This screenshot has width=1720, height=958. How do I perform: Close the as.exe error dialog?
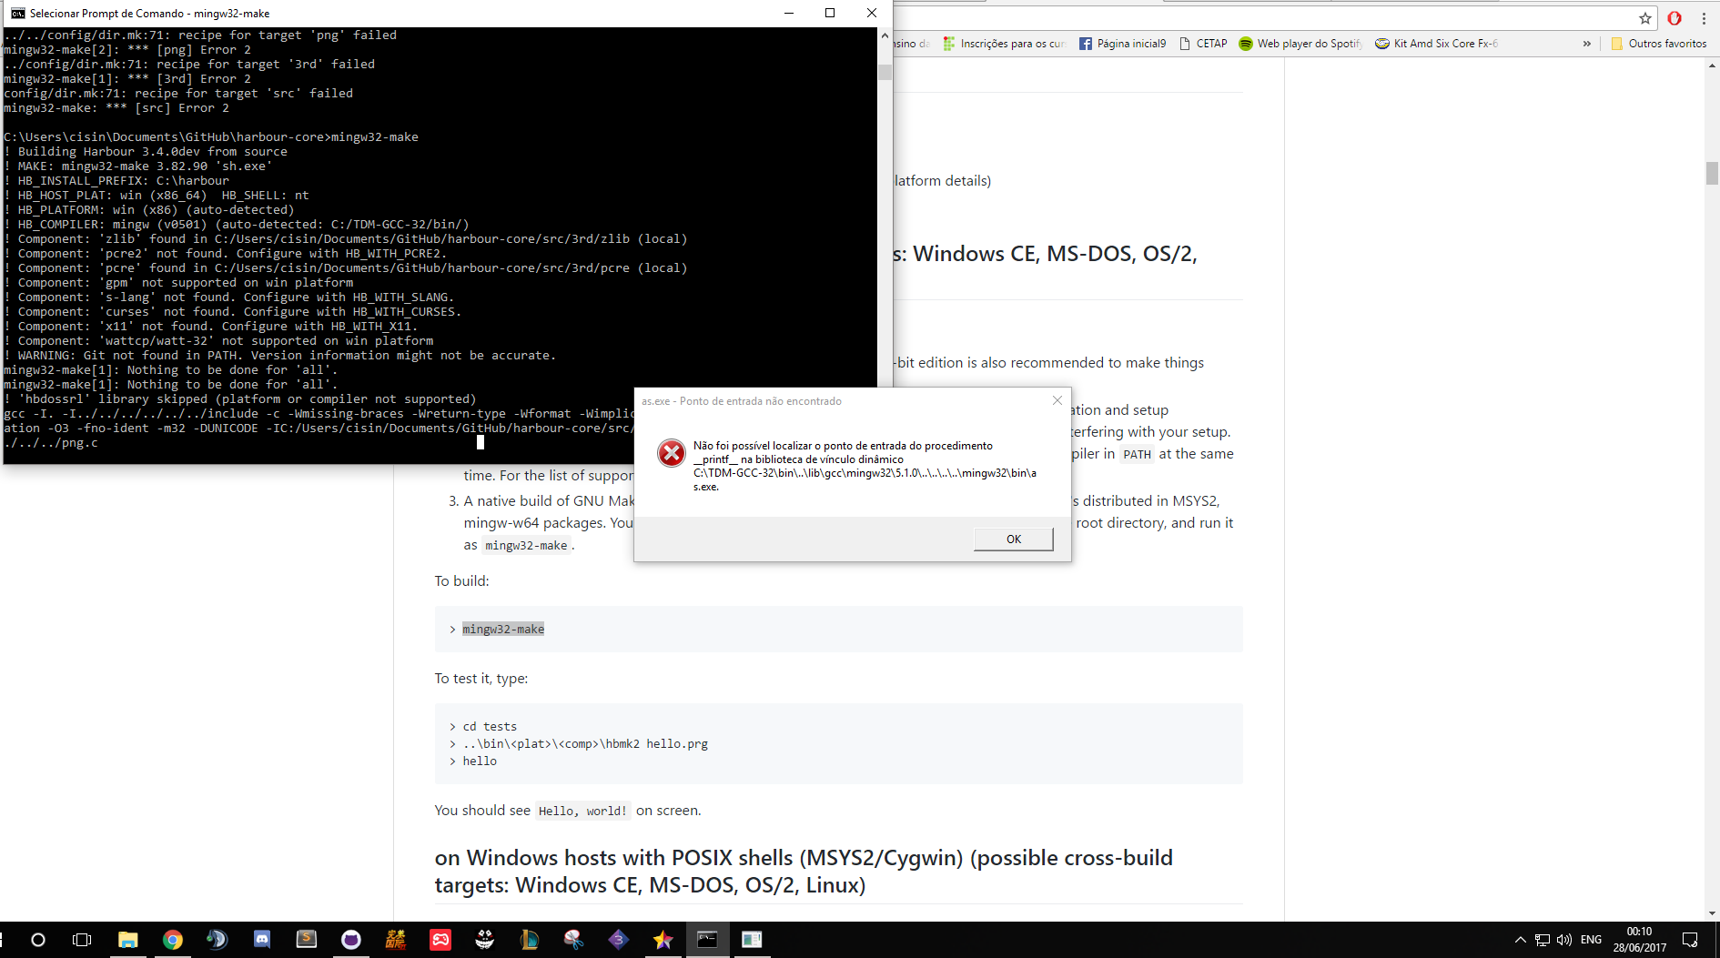coord(1057,400)
